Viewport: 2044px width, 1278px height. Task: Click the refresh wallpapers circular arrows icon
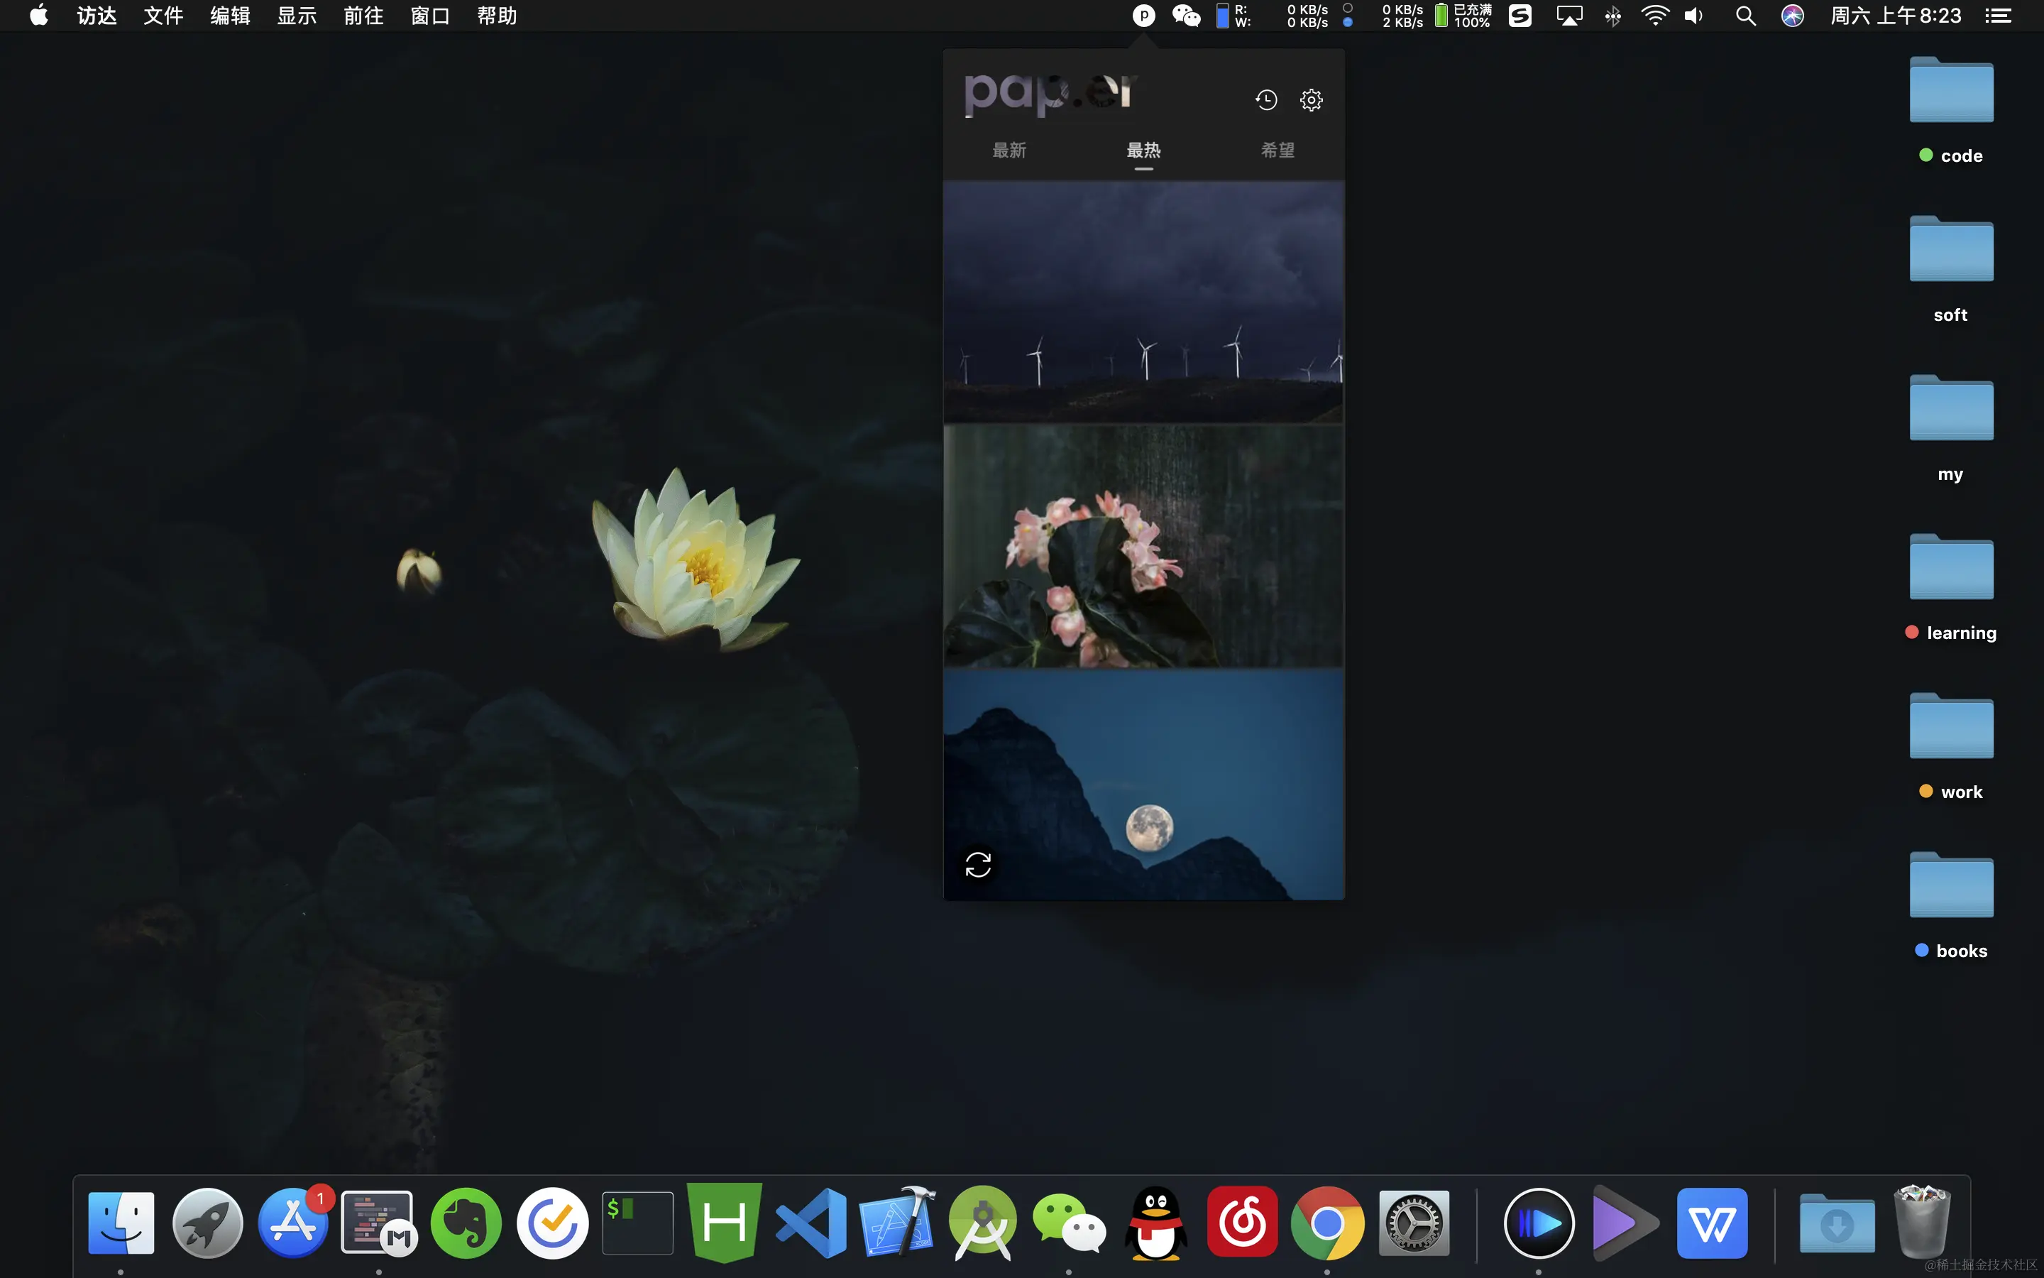(x=978, y=865)
